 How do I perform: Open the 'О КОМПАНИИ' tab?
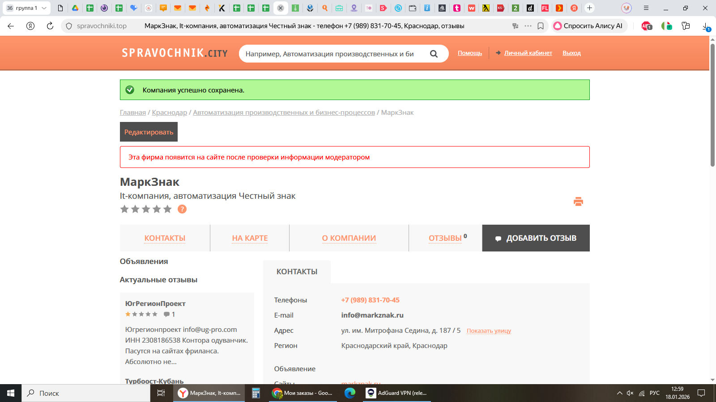click(349, 238)
